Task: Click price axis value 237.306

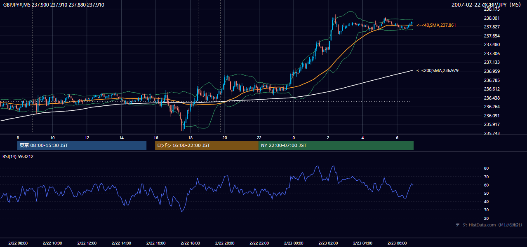Action: pyautogui.click(x=492, y=54)
